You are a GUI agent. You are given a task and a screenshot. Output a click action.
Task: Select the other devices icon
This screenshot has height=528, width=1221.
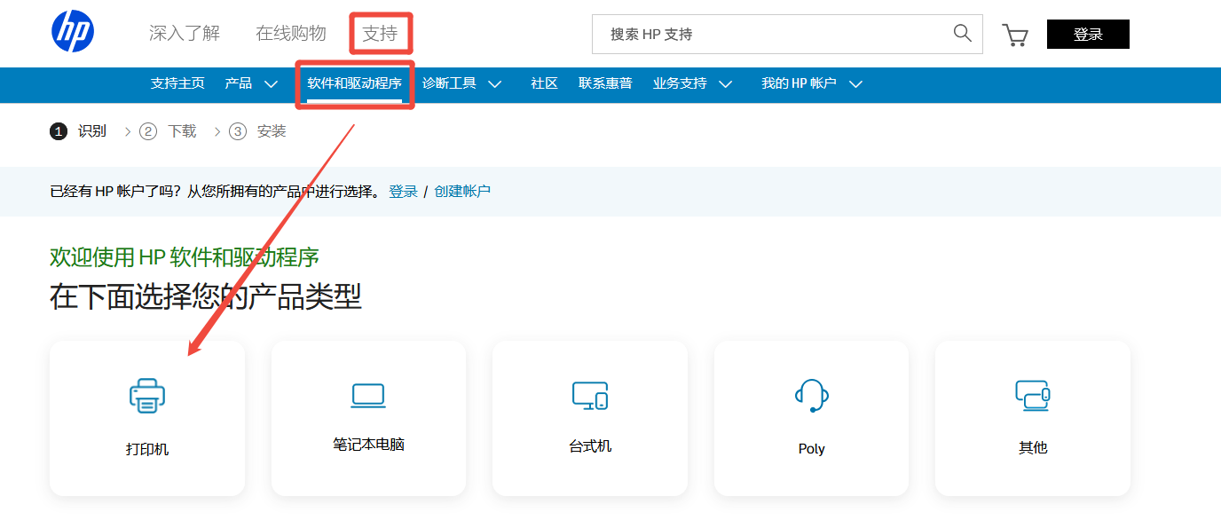point(1033,396)
